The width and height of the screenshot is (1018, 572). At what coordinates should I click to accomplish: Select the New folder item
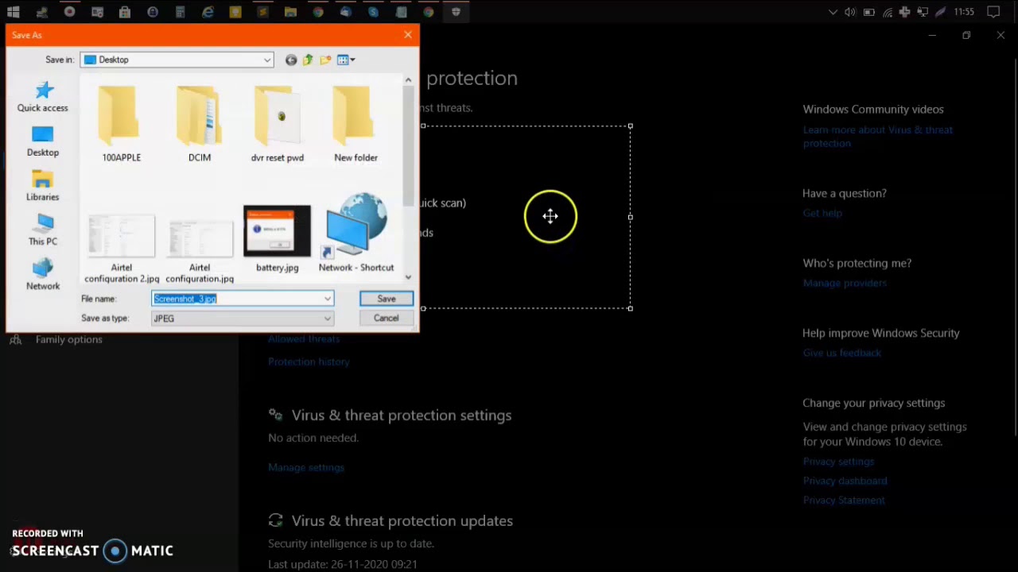[x=356, y=124]
